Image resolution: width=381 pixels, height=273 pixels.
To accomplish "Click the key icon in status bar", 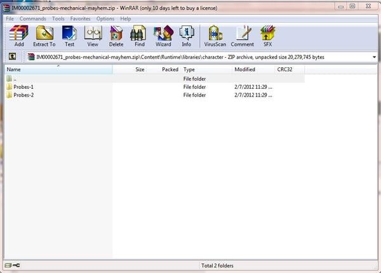I will pyautogui.click(x=17, y=265).
